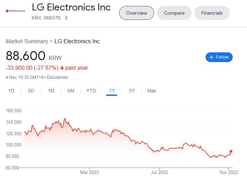Switch chart to YTD range
The width and height of the screenshot is (247, 182).
91,91
